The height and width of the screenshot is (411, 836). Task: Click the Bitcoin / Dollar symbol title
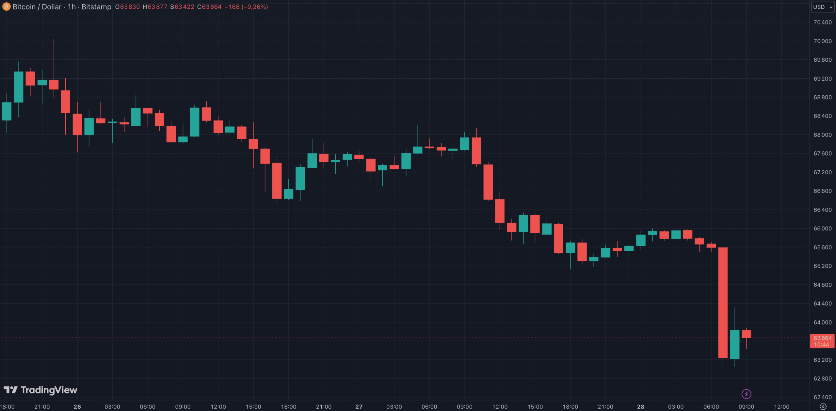(x=37, y=7)
